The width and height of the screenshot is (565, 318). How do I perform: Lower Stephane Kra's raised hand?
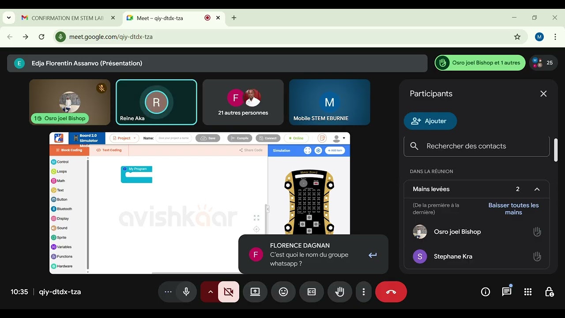[537, 256]
